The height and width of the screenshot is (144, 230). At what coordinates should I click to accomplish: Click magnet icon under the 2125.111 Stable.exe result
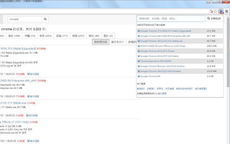27,115
